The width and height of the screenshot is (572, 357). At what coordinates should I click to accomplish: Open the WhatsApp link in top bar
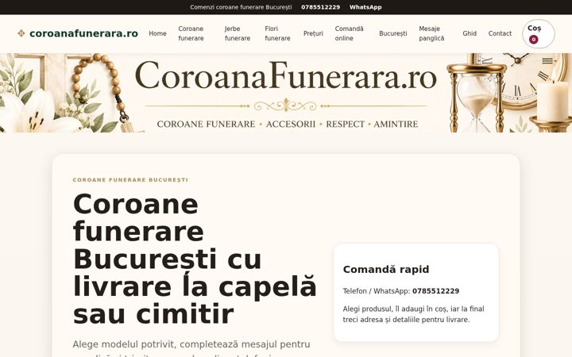[365, 7]
